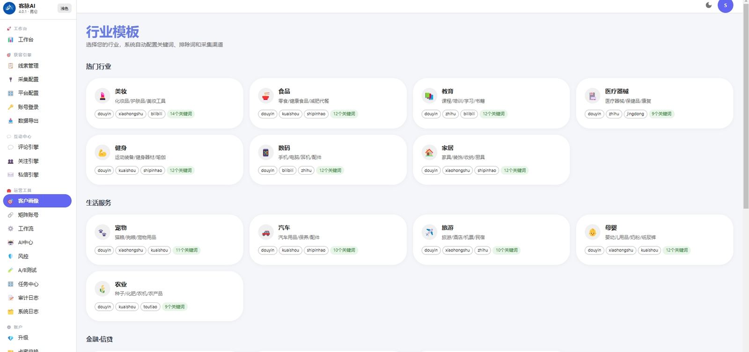Select the 母婴 baby icon
The width and height of the screenshot is (749, 352).
[x=593, y=232]
